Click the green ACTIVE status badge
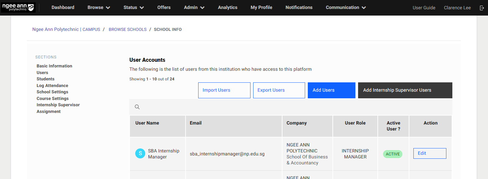Screen dimensions: 488x179 393,154
